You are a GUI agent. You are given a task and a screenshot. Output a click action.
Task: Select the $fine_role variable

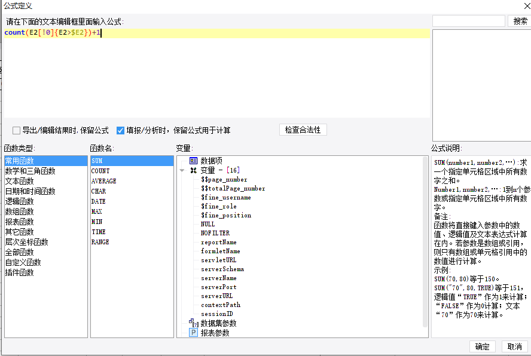219,207
